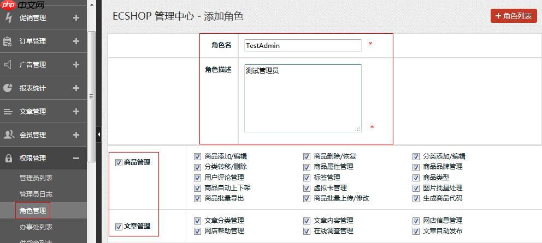Uncheck 分类转移/删除 permission
542x243 pixels.
coord(197,167)
